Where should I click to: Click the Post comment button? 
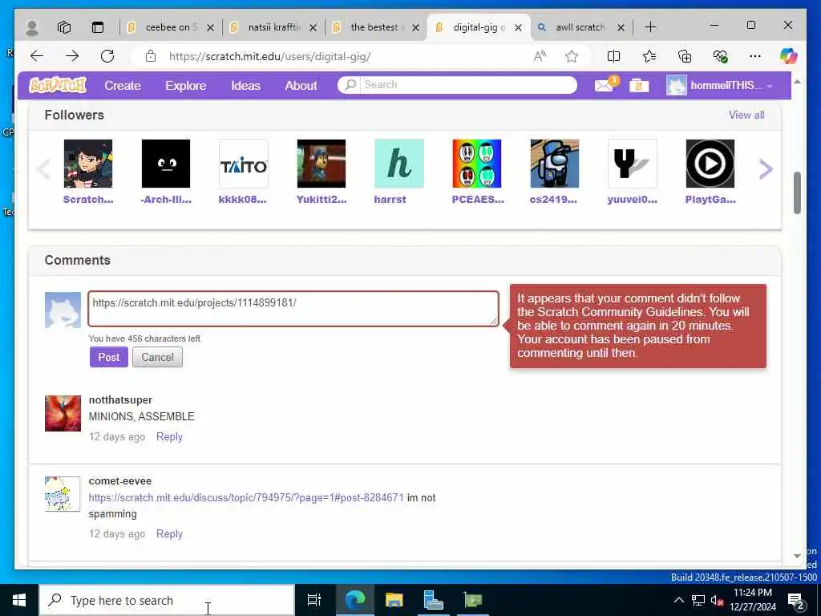[x=109, y=357]
